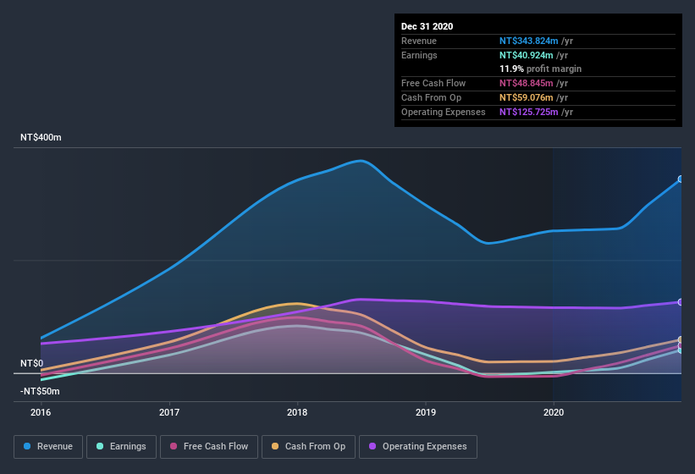
Task: Click the NT$0 y-axis label
Action: [x=32, y=363]
